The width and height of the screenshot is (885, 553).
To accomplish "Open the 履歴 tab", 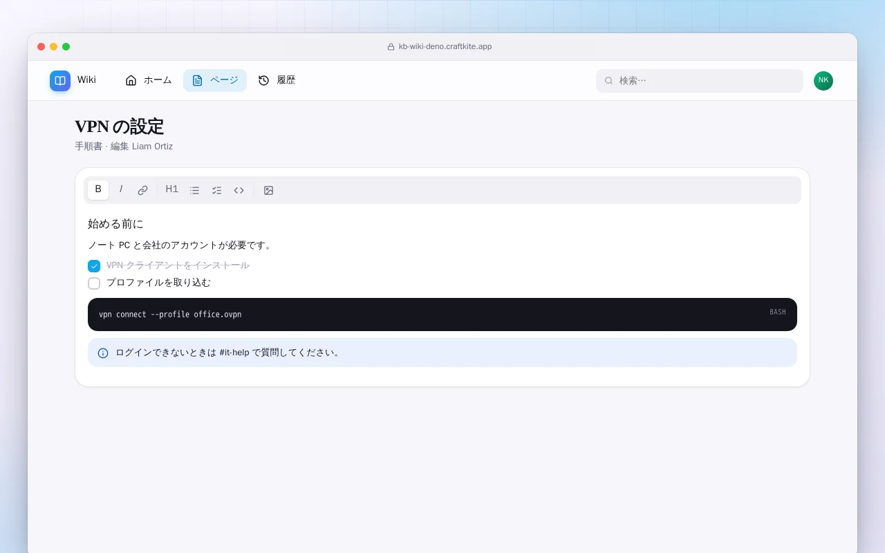I will pos(277,80).
